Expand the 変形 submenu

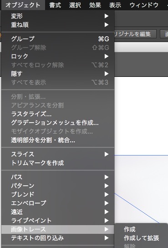pyautogui.click(x=58, y=16)
